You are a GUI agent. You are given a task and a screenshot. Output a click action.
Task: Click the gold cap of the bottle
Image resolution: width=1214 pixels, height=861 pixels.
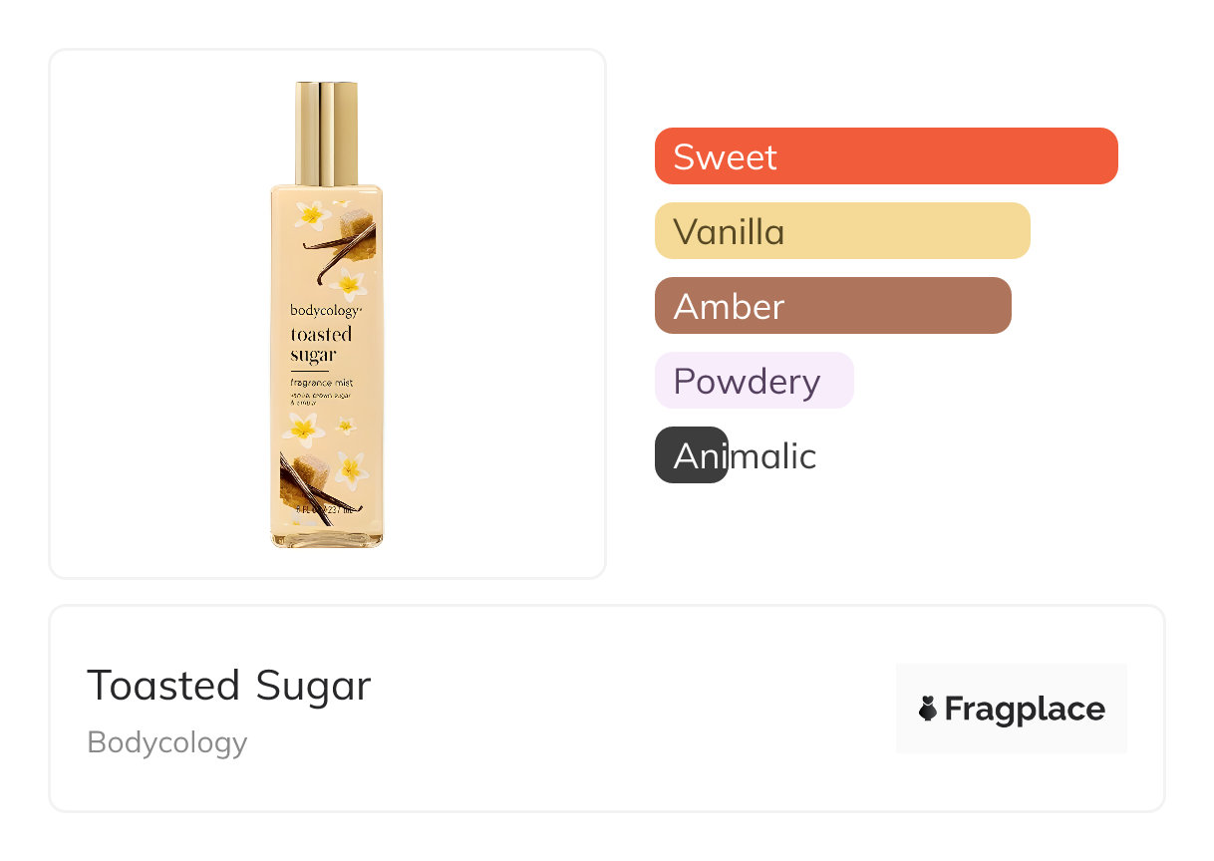pyautogui.click(x=326, y=135)
